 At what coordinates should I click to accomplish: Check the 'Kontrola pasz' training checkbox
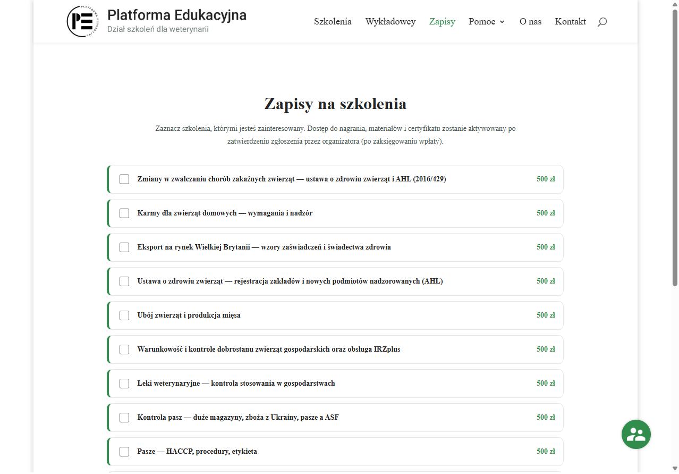pos(124,418)
